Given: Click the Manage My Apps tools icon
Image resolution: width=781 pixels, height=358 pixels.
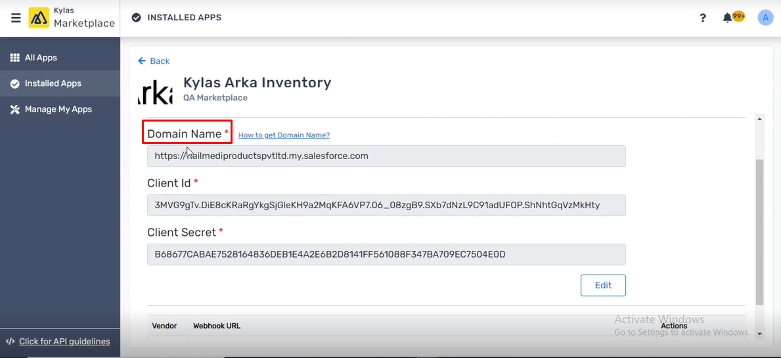Looking at the screenshot, I should [15, 110].
